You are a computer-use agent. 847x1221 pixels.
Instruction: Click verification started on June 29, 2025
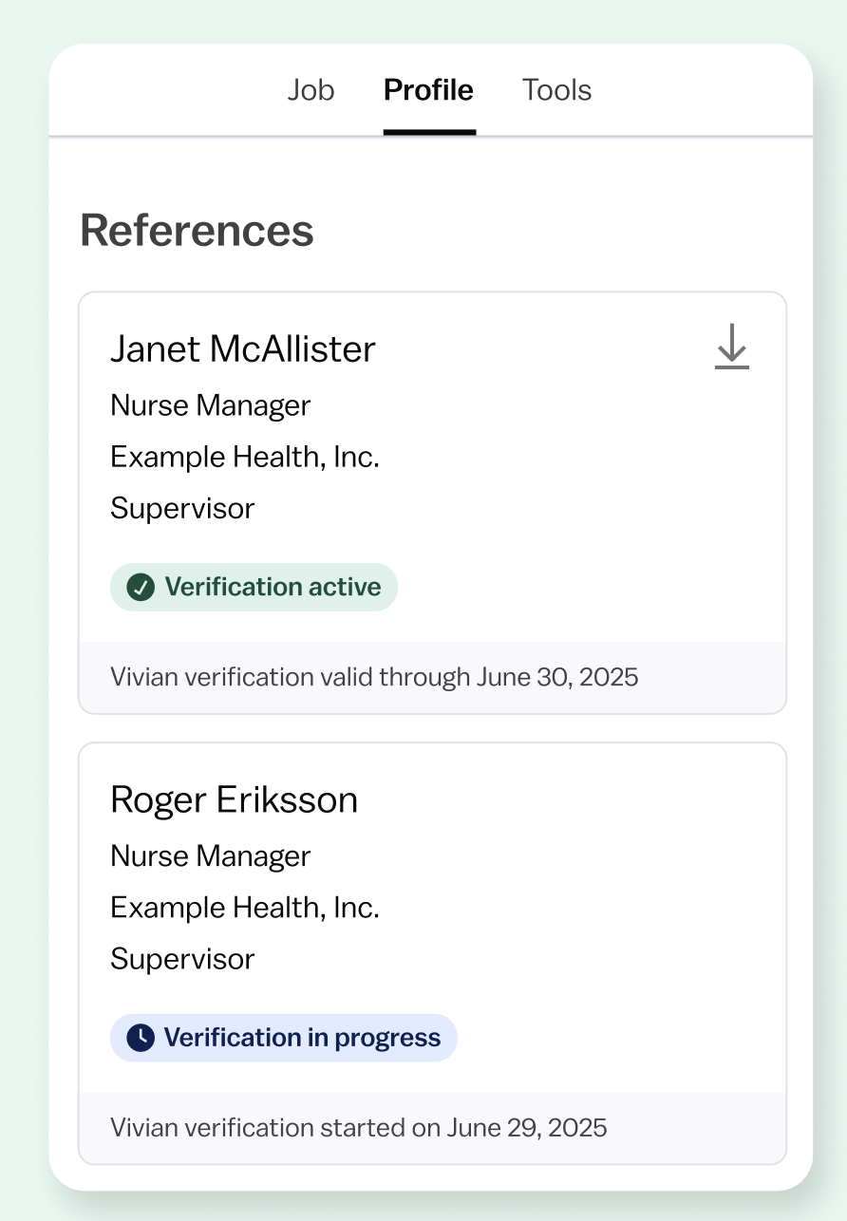[358, 1128]
